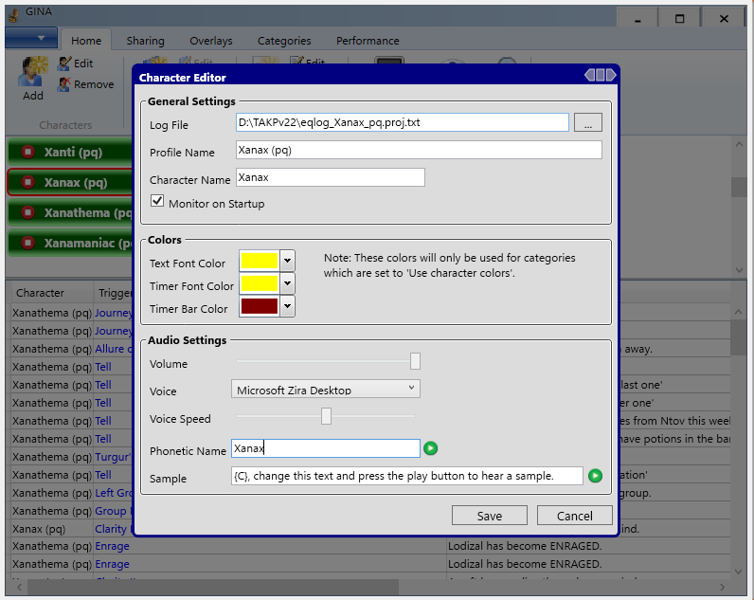The height and width of the screenshot is (600, 754).
Task: Click the stop icon on Xanathema character
Action: 27,213
